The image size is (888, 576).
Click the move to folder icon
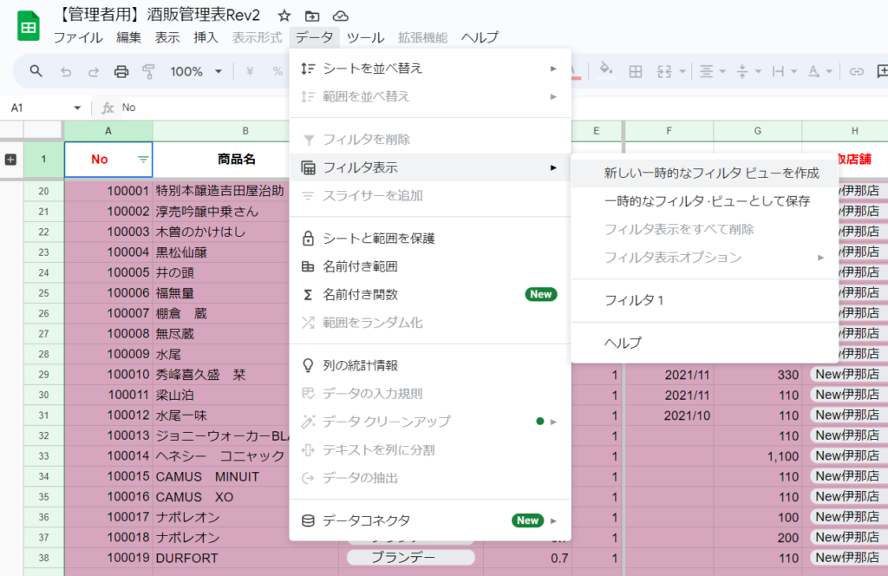(312, 16)
